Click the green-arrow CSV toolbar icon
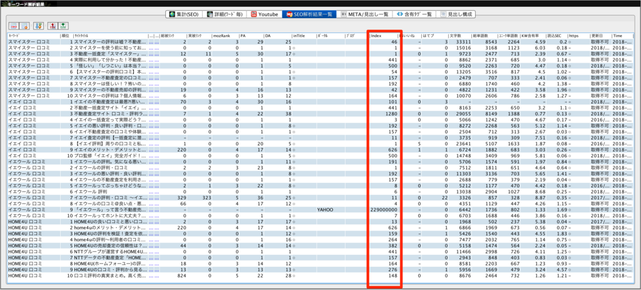 point(63,26)
